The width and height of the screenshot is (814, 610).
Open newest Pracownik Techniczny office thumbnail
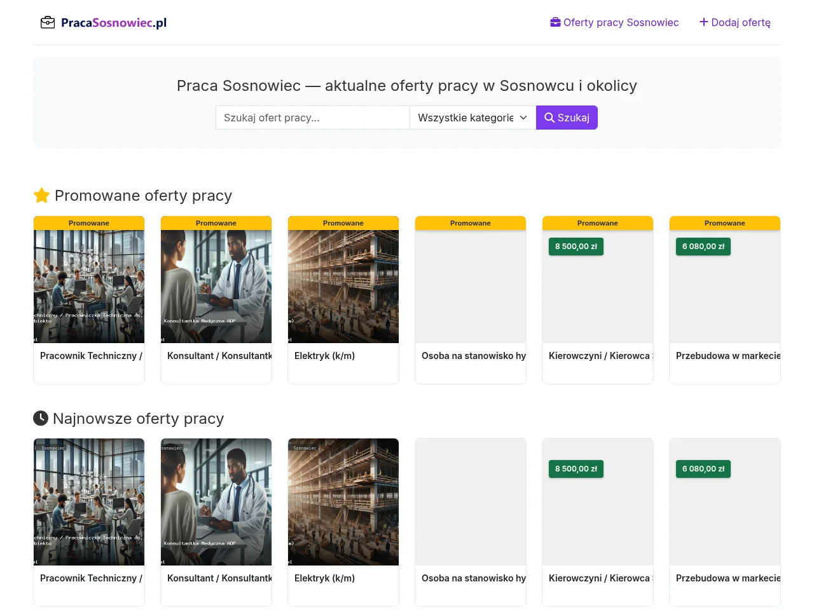click(89, 502)
